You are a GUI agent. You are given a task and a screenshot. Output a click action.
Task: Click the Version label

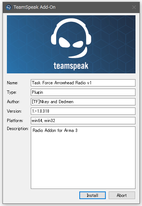(x=14, y=111)
